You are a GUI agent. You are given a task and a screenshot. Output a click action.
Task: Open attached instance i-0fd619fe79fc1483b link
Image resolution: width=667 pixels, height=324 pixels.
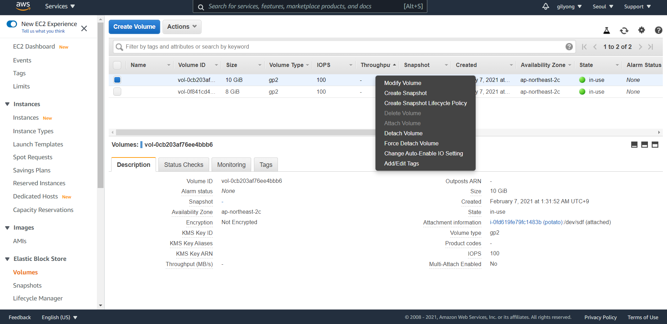pyautogui.click(x=527, y=222)
